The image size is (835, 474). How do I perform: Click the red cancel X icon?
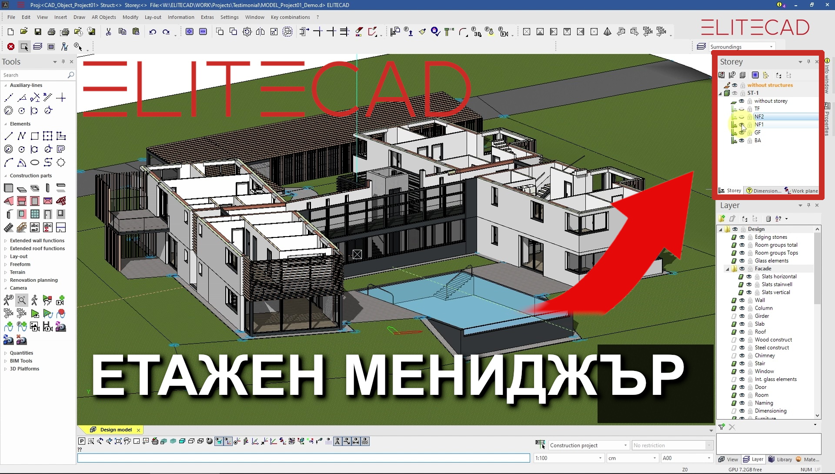pos(11,47)
